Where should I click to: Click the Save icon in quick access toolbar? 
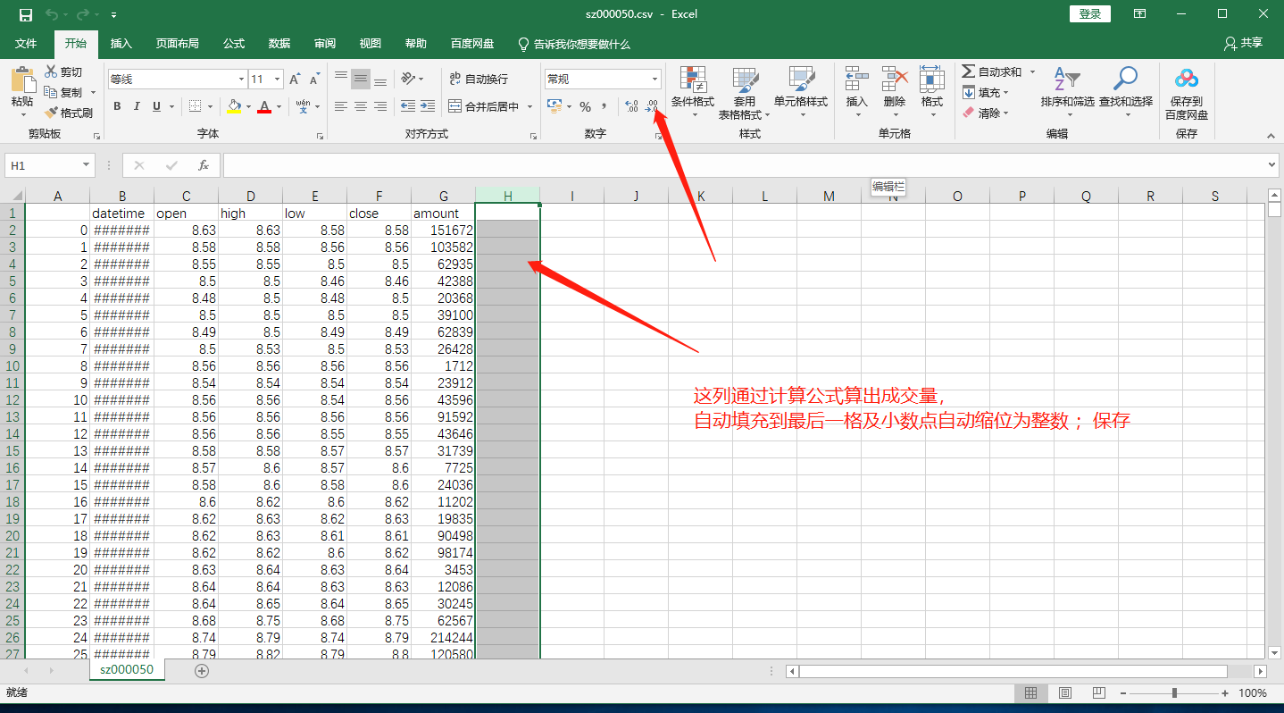[x=25, y=14]
